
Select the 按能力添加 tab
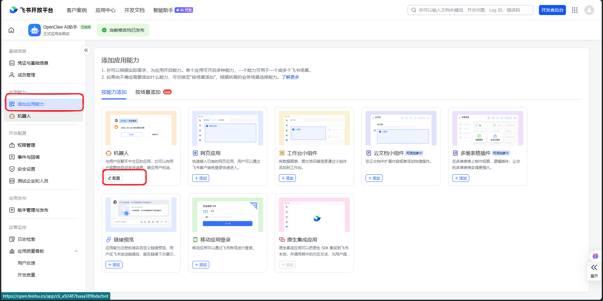pyautogui.click(x=114, y=92)
